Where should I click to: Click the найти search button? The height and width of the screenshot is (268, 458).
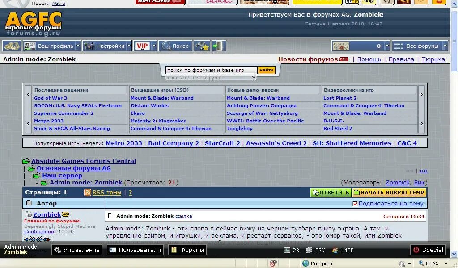click(267, 70)
